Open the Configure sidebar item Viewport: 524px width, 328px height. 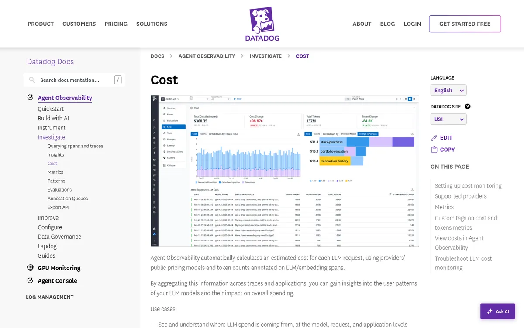[x=50, y=227]
